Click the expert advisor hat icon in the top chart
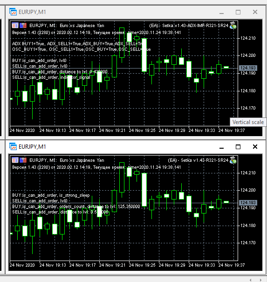This screenshot has width=267, height=282. pos(233,25)
